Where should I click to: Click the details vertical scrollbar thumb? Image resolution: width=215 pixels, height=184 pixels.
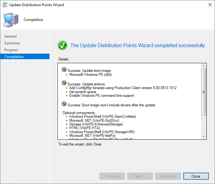tap(204, 92)
